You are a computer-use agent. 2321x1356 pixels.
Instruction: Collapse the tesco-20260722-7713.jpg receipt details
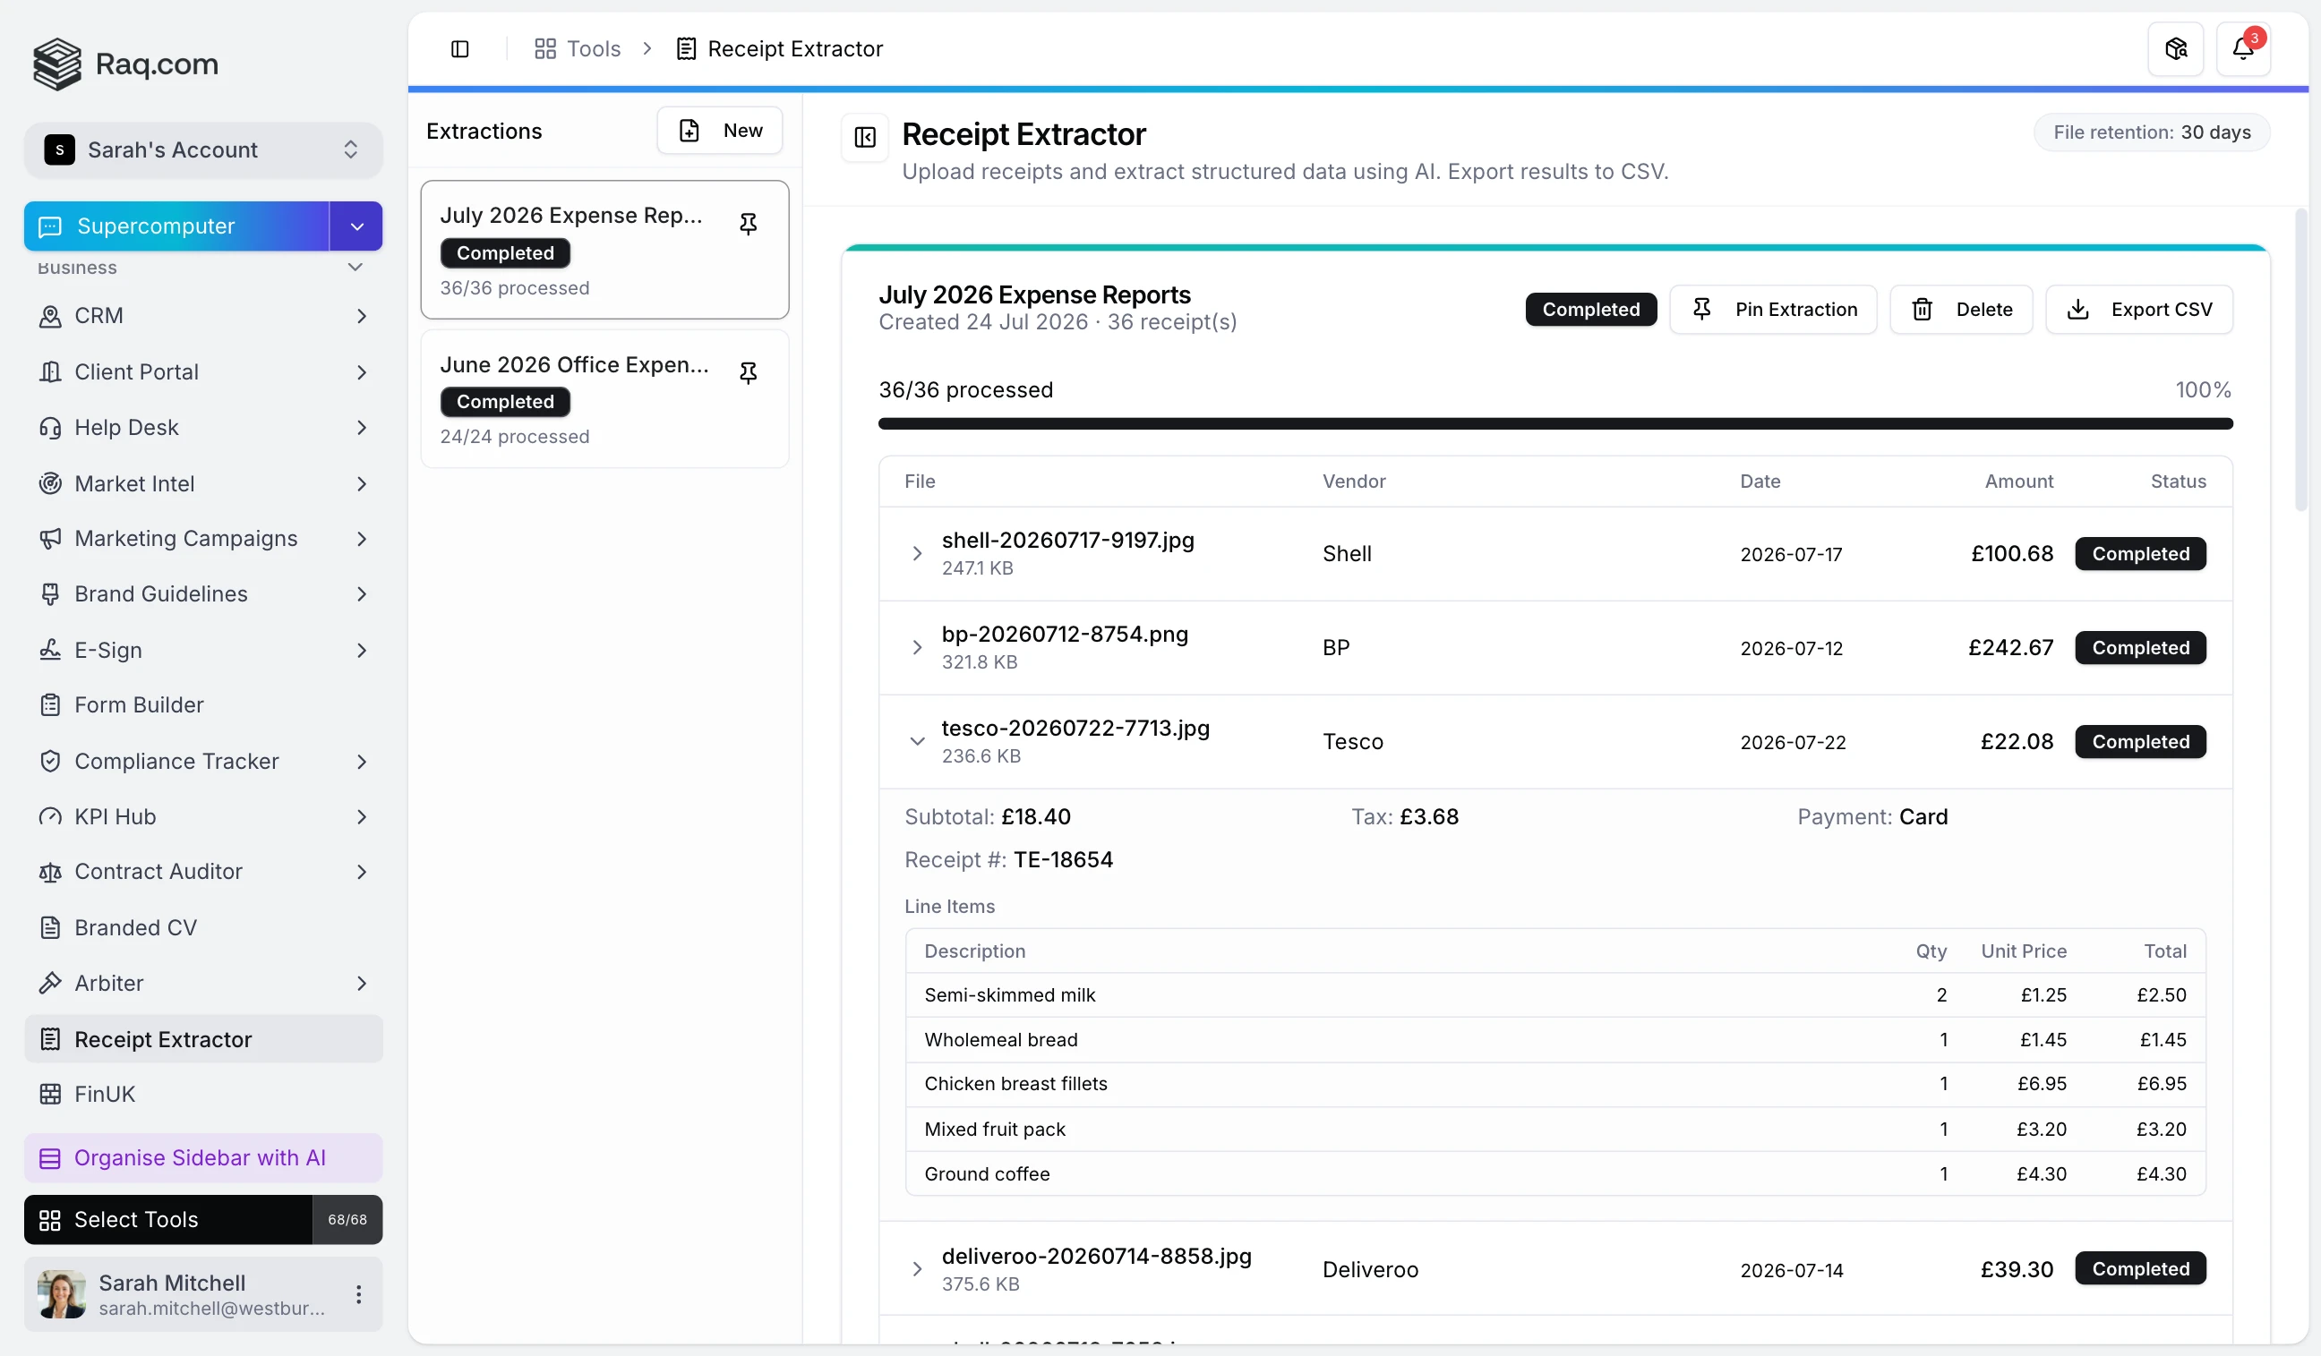pos(916,741)
